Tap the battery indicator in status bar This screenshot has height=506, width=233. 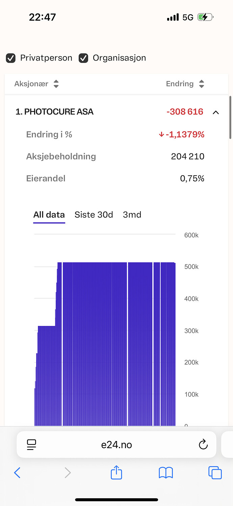pos(205,17)
